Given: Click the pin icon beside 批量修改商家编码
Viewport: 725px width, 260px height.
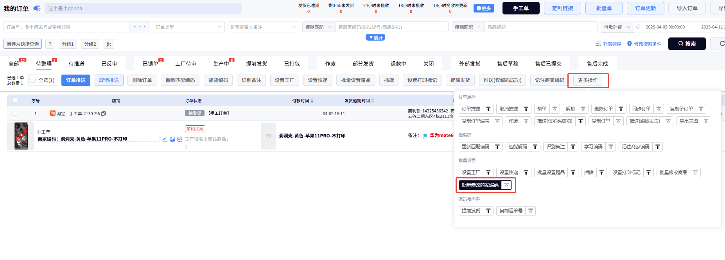Looking at the screenshot, I should (506, 185).
